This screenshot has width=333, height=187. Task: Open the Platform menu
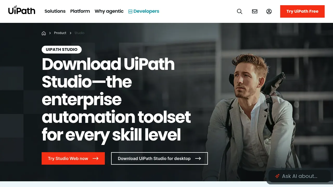pos(80,11)
